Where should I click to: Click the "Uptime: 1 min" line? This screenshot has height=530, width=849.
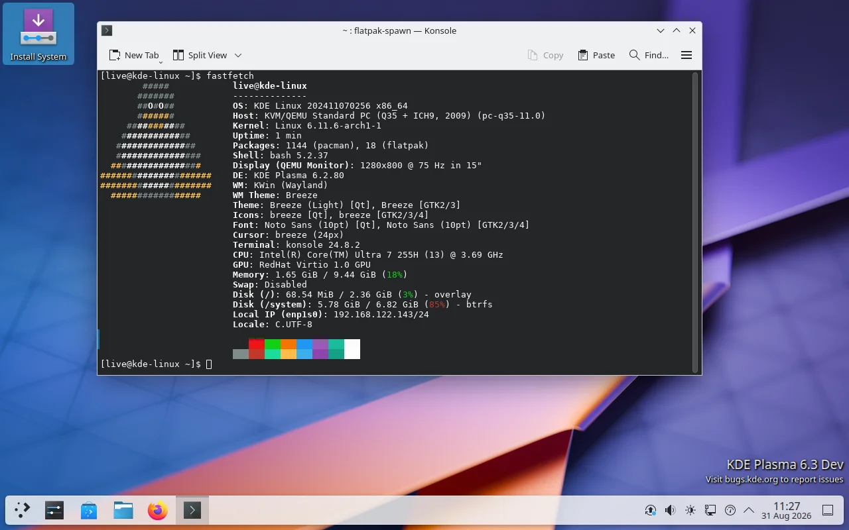267,136
